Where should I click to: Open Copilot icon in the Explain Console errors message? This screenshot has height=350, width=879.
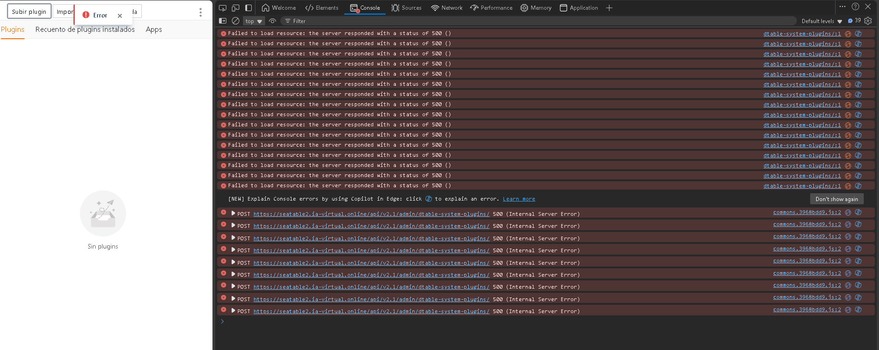tap(428, 199)
